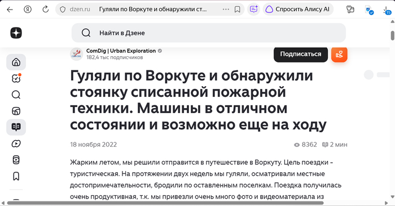395x206 pixels.
Task: Reload the current page
Action: pyautogui.click(x=45, y=10)
